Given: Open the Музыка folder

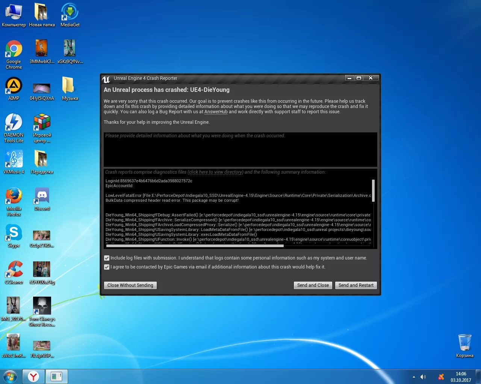Looking at the screenshot, I should (x=70, y=88).
